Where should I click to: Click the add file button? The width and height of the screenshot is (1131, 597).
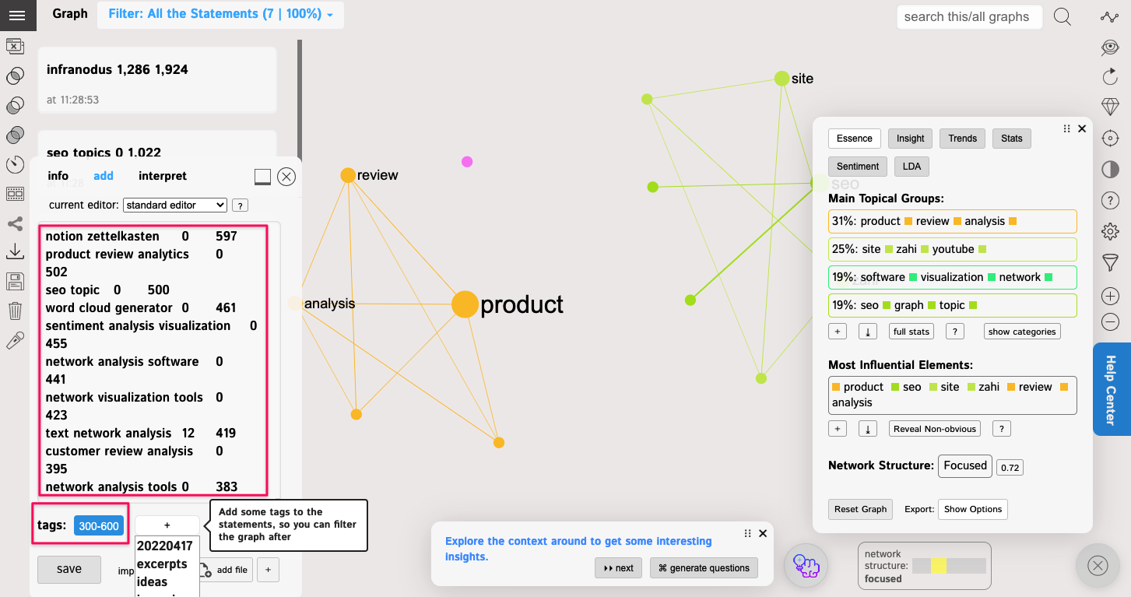(x=225, y=570)
